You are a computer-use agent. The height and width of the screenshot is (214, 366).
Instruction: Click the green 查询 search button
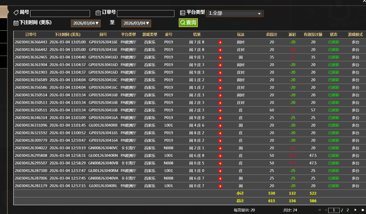(x=188, y=23)
